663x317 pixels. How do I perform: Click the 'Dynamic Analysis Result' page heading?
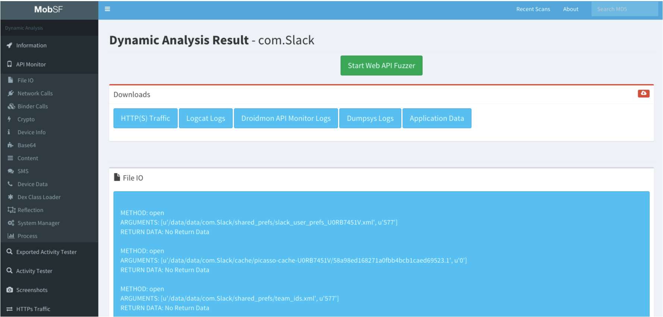point(212,40)
